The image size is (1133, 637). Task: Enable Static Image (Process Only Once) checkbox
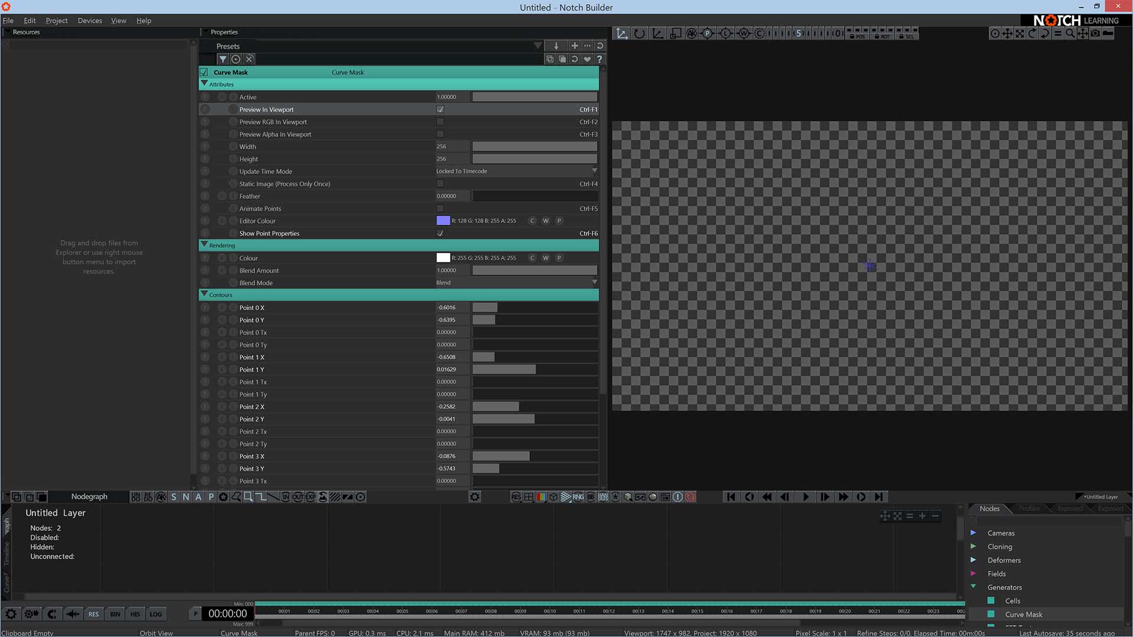(440, 183)
